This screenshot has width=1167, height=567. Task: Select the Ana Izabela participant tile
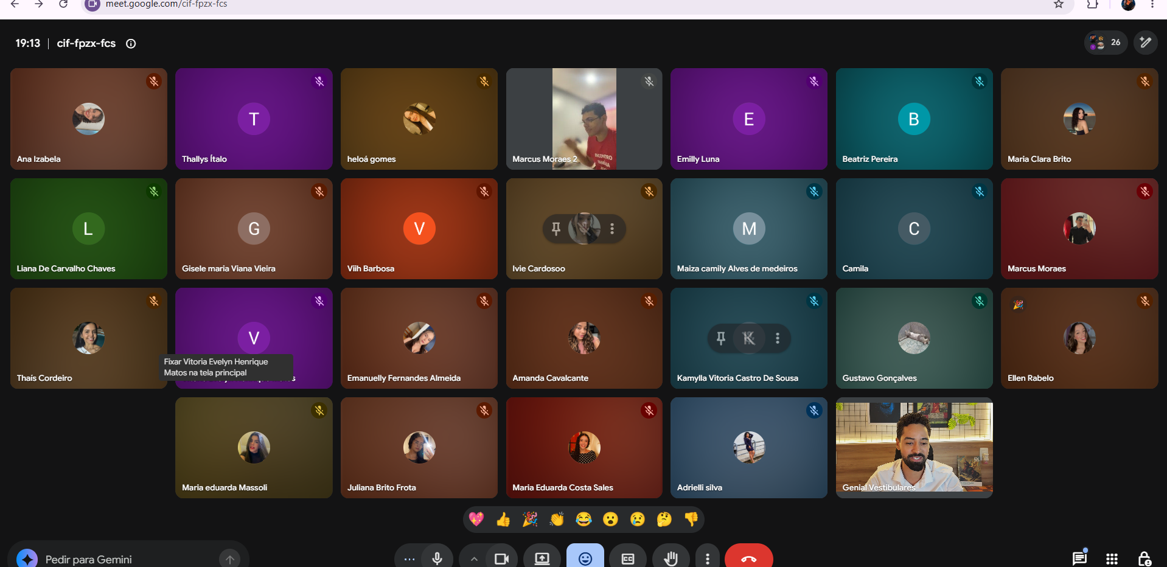(89, 119)
